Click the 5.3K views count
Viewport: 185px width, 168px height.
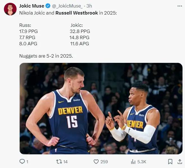pos(141,162)
